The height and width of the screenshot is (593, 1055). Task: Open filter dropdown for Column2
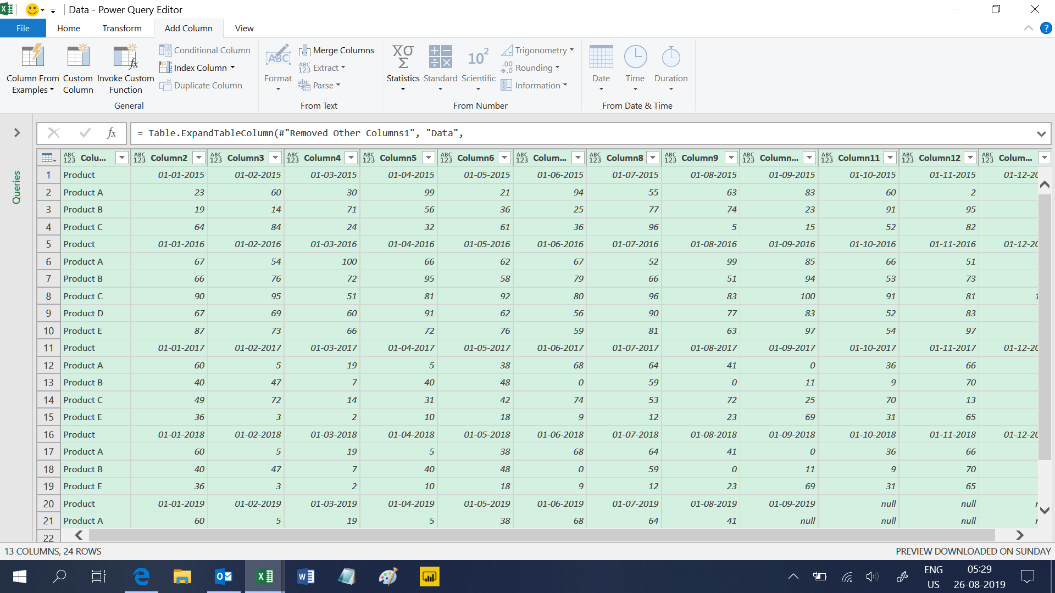pos(199,158)
